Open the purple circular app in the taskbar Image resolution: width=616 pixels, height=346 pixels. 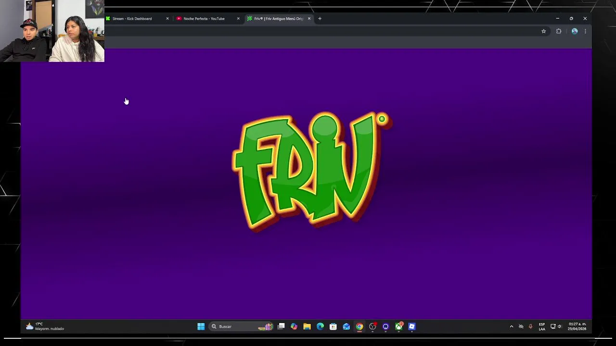(x=385, y=327)
